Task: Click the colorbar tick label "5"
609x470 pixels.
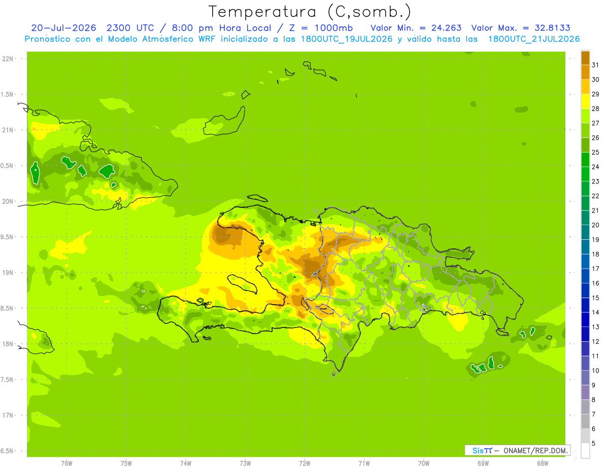Action: coord(594,443)
